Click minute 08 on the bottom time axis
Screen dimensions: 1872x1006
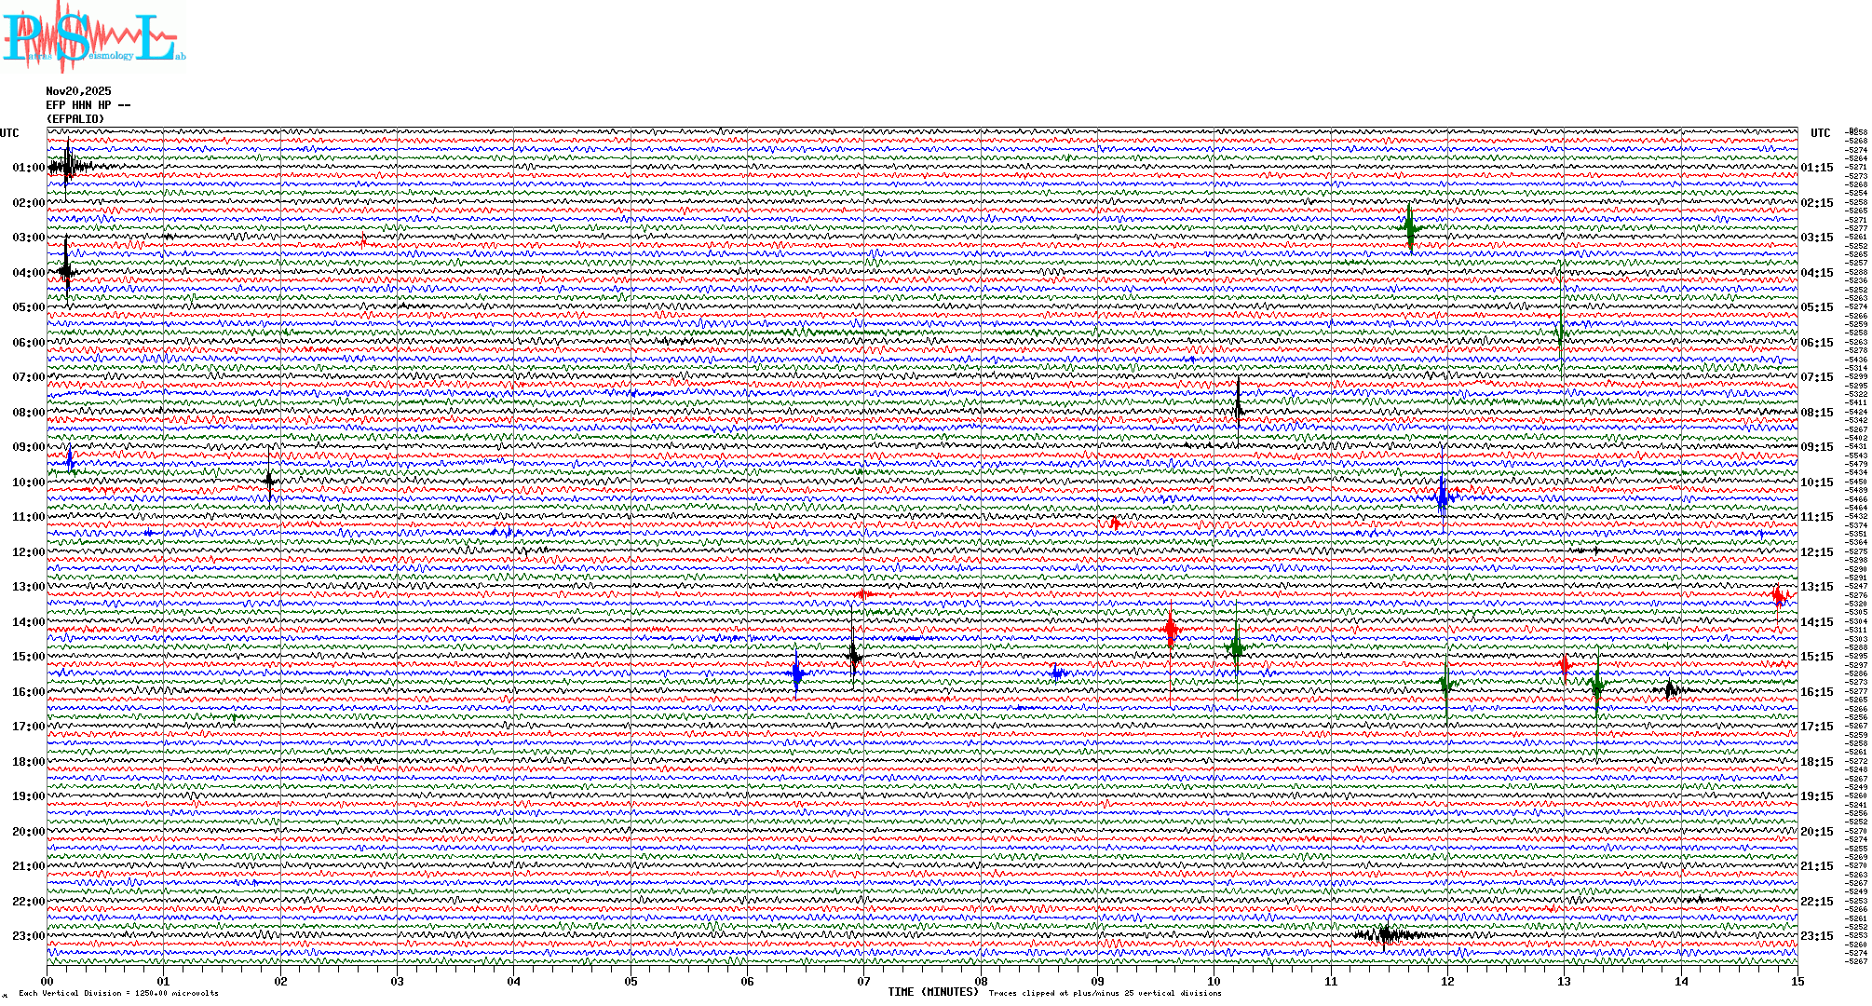point(981,981)
